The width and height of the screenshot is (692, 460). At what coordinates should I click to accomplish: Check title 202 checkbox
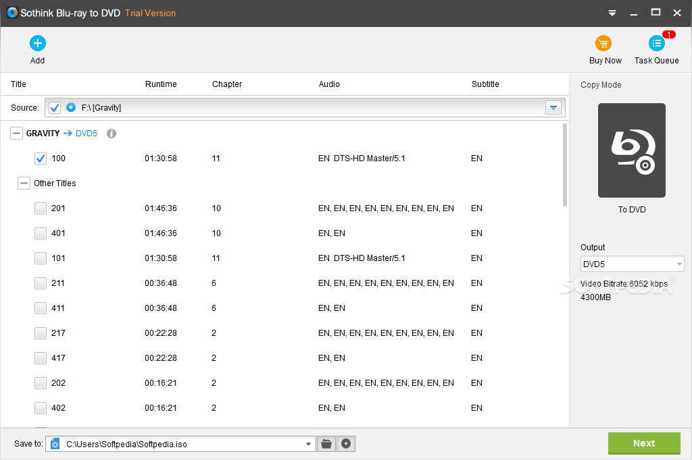point(41,383)
